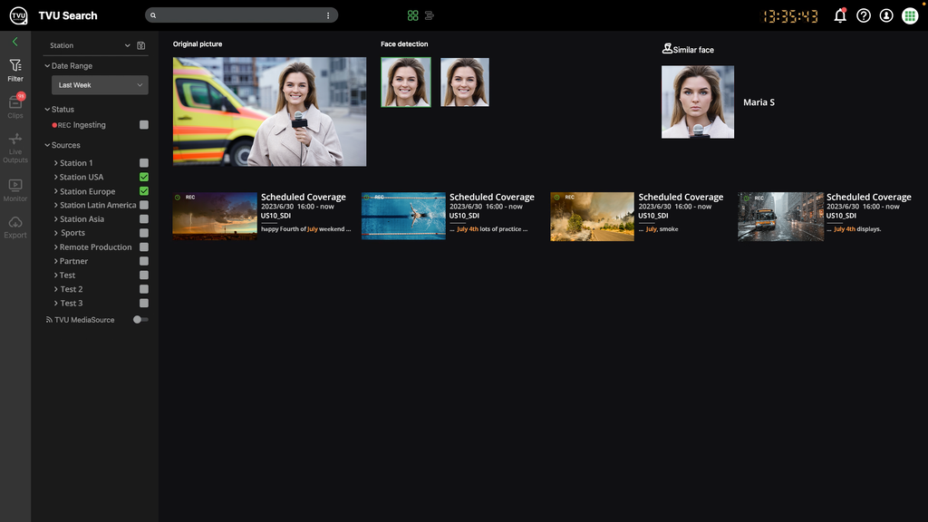Open the apps grid icon top right

pyautogui.click(x=909, y=15)
